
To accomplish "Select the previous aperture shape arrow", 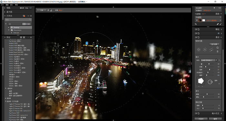I will (199, 86).
